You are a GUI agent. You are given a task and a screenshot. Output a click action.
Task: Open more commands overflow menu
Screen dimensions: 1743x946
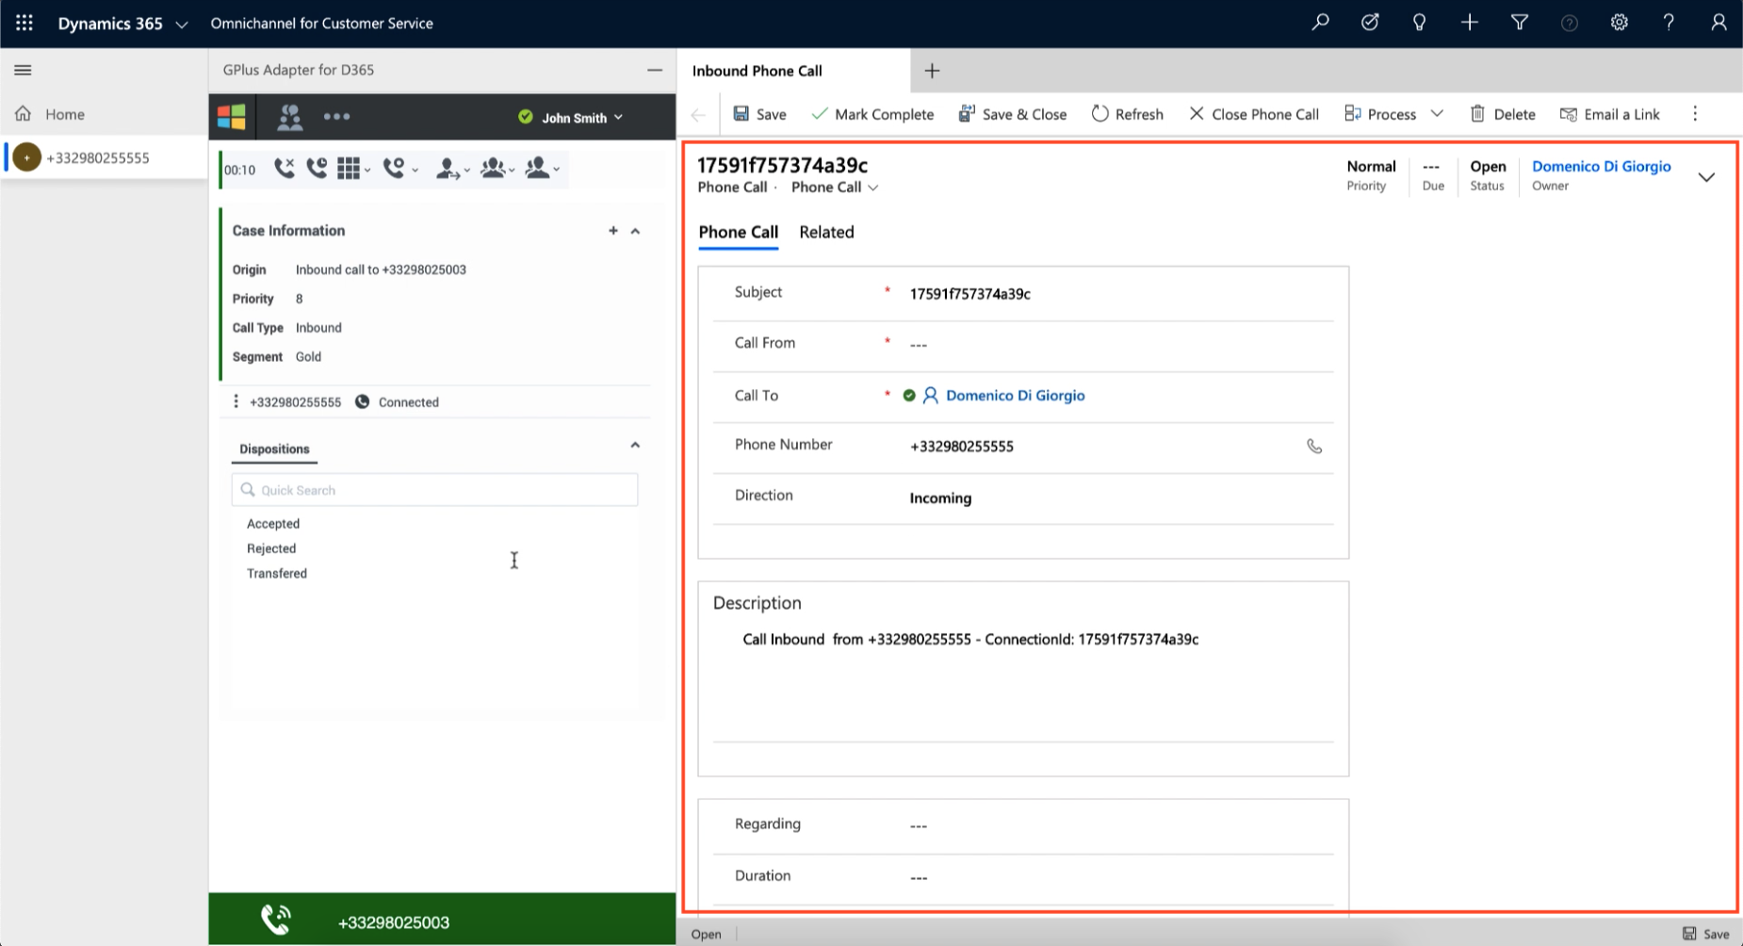click(1695, 114)
